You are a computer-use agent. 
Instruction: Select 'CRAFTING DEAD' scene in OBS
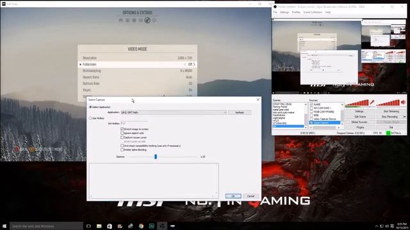pos(283,104)
